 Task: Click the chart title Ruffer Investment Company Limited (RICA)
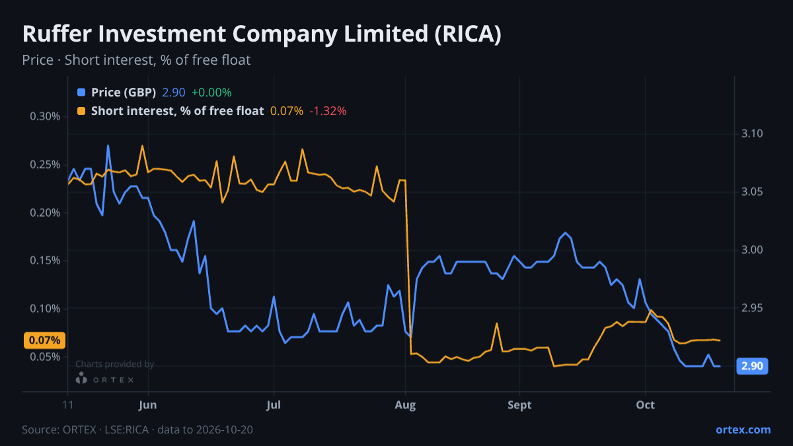point(262,34)
